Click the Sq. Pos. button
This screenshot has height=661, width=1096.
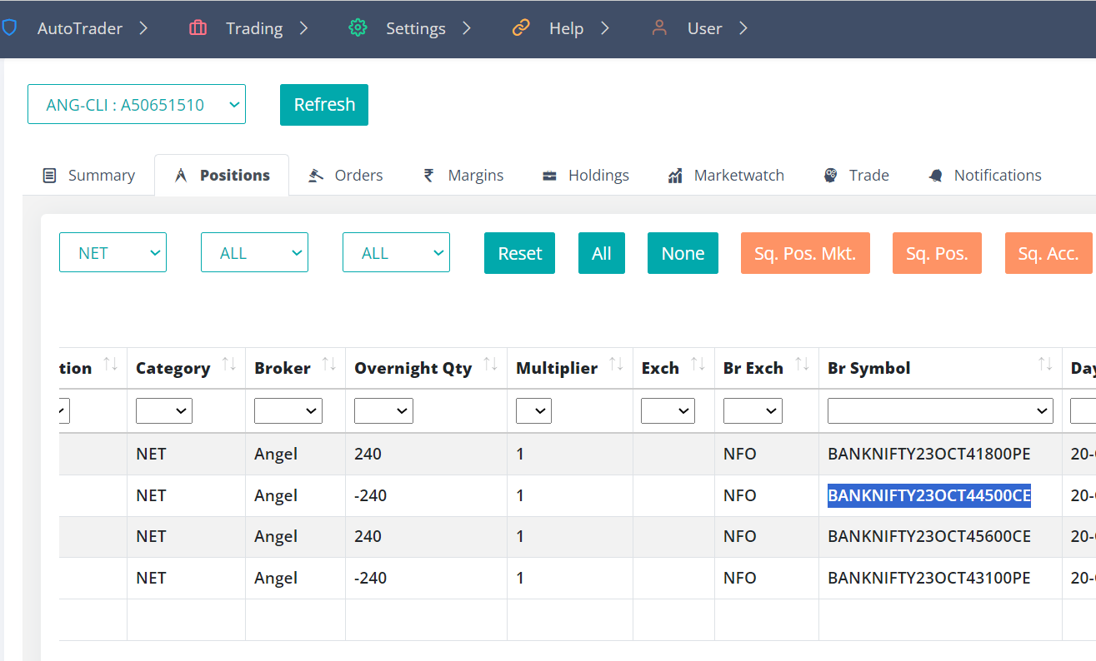[937, 253]
